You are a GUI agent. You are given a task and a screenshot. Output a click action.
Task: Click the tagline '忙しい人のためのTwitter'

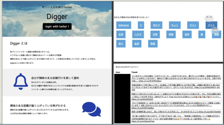pyautogui.click(x=57, y=7)
